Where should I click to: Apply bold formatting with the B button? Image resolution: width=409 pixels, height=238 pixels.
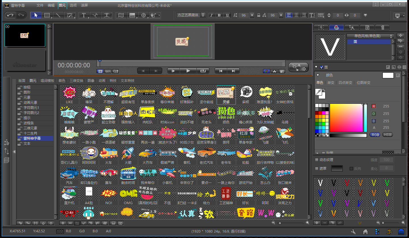pyautogui.click(x=219, y=15)
